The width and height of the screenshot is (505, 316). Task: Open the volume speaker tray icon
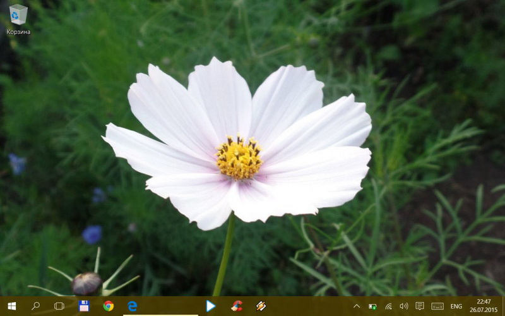[x=403, y=306]
